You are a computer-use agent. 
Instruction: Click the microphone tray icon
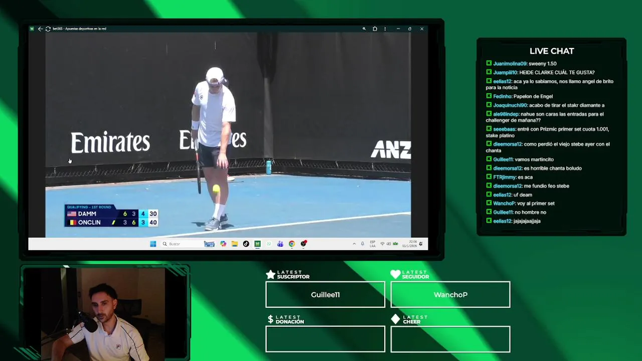[363, 244]
